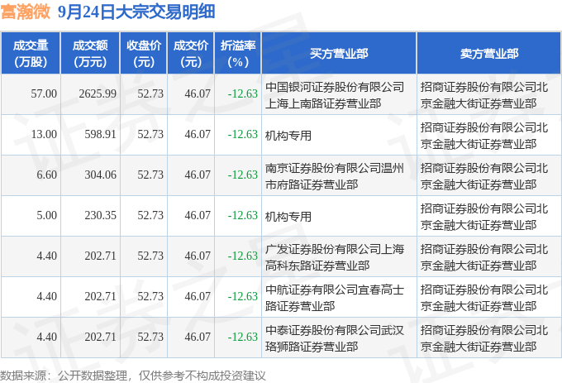The image size is (562, 383).
Task: Select the 折溢率(%) column header
Action: click(238, 54)
